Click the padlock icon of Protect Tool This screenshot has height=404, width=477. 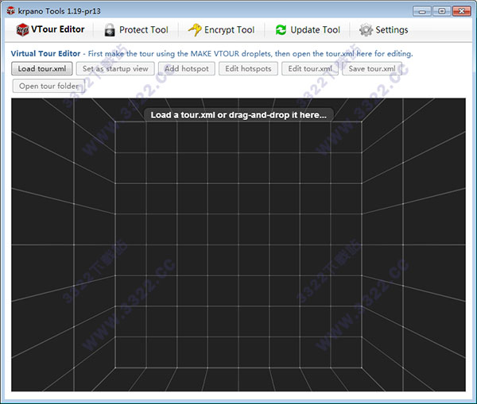click(x=110, y=30)
